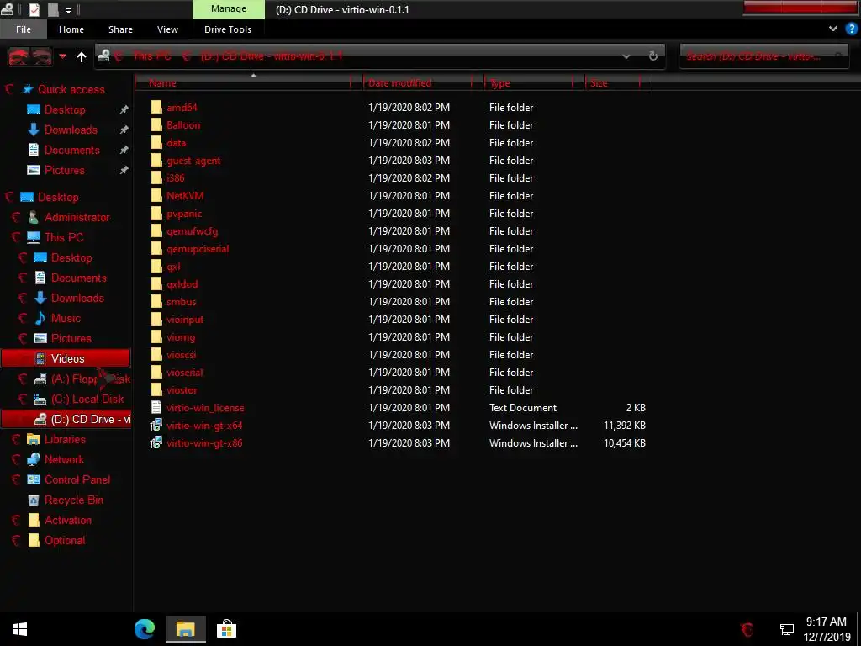The width and height of the screenshot is (861, 646).
Task: Open the Windows Start menu
Action: pos(20,629)
